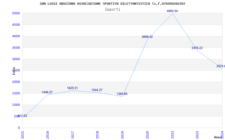Select the 3858.42 data point label
This screenshot has height=140, width=225.
147,37
